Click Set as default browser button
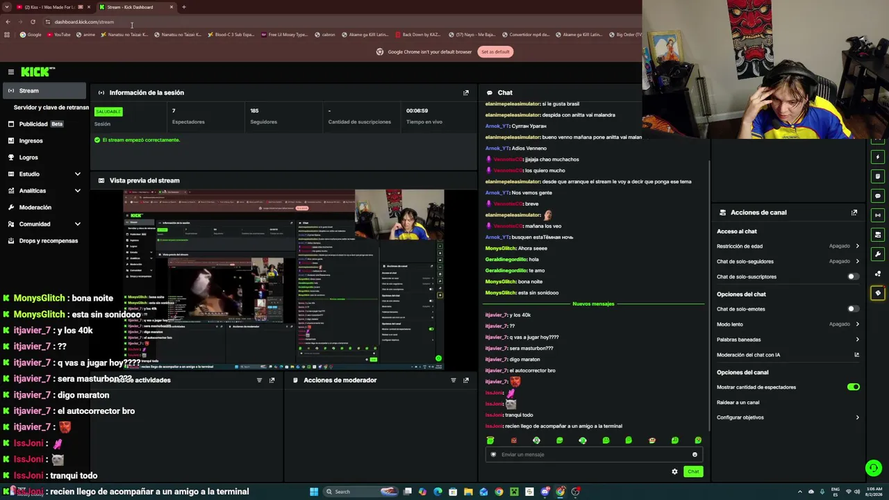The height and width of the screenshot is (500, 889). click(x=495, y=52)
